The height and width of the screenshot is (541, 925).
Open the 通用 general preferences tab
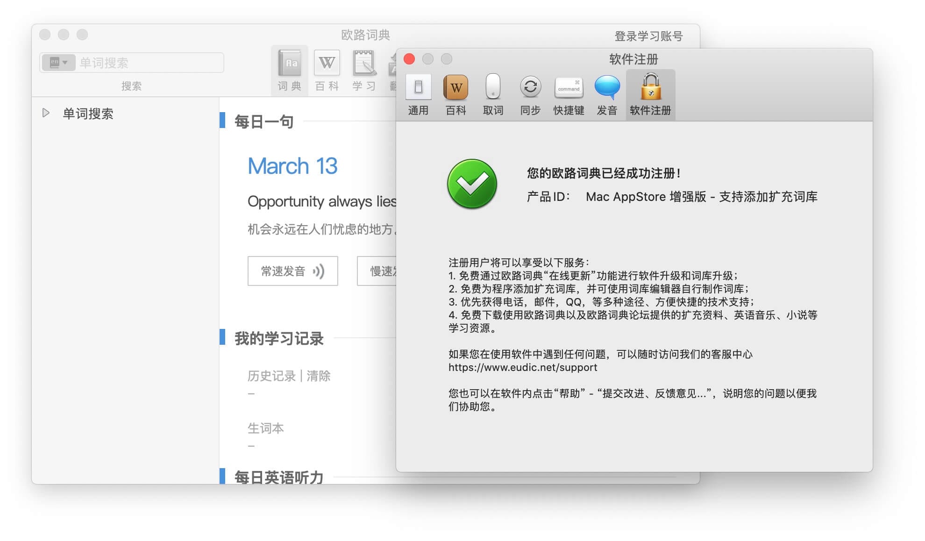pos(418,95)
